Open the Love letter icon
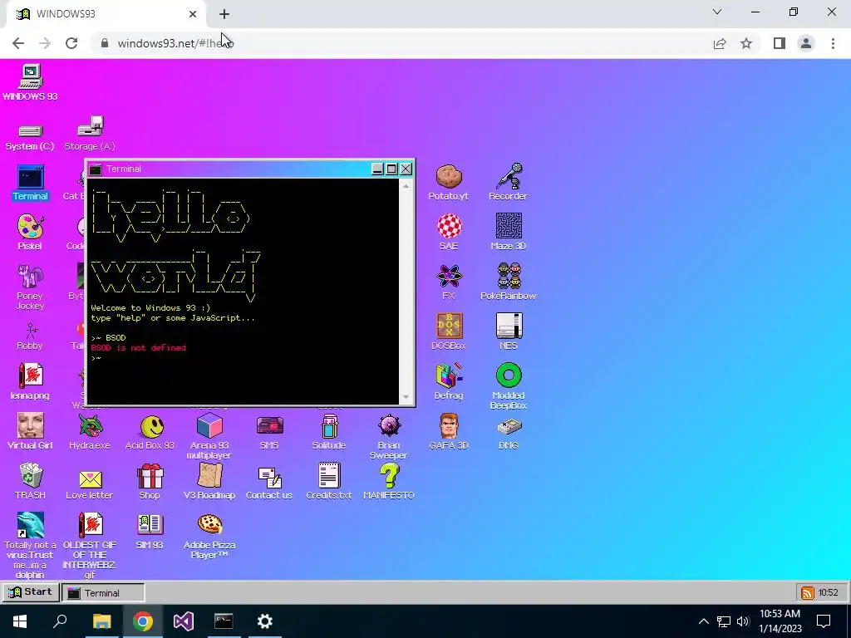 pos(90,479)
